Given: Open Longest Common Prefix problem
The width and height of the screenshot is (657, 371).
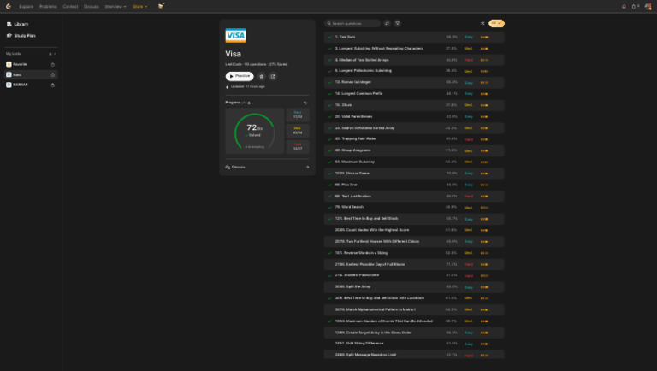Looking at the screenshot, I should (x=358, y=94).
